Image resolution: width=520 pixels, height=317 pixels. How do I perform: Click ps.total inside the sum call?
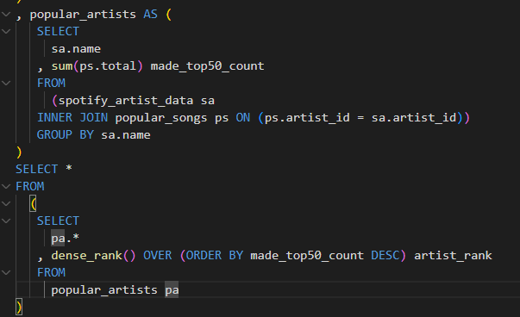click(108, 66)
